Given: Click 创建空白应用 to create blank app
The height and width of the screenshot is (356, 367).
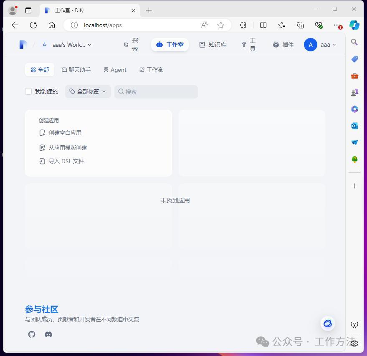Looking at the screenshot, I should 61,133.
